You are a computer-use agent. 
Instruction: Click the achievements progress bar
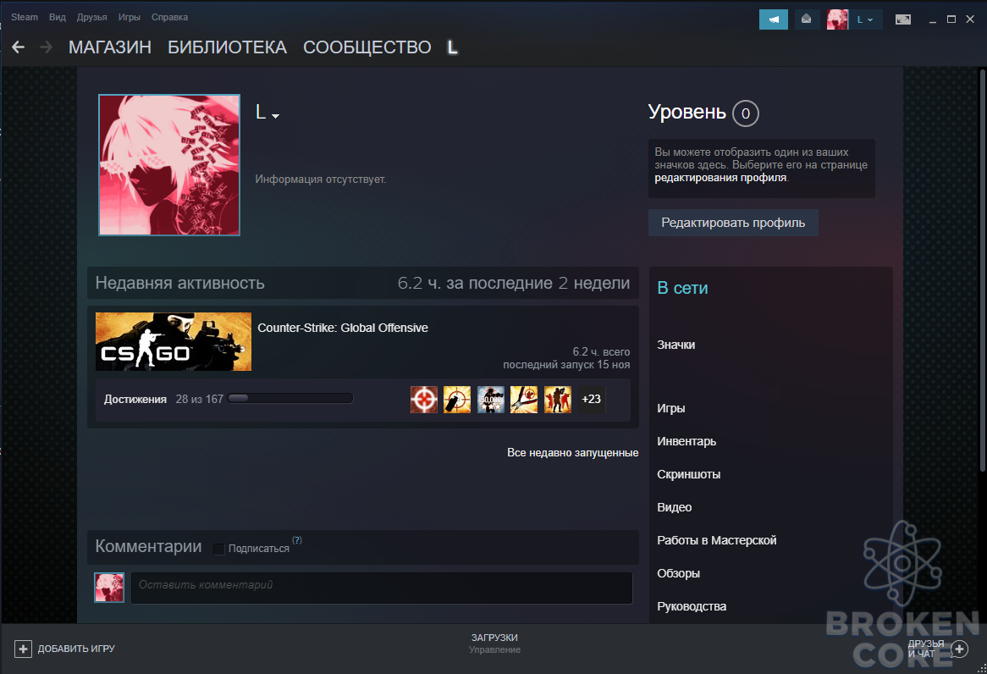(290, 398)
